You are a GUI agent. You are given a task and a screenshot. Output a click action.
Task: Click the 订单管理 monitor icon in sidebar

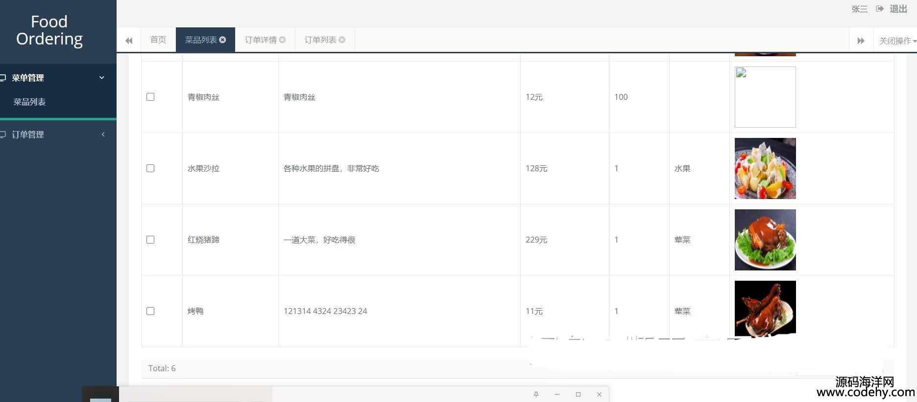coord(3,134)
